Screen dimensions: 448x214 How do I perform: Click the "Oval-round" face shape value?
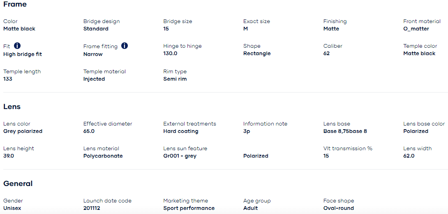coord(339,208)
